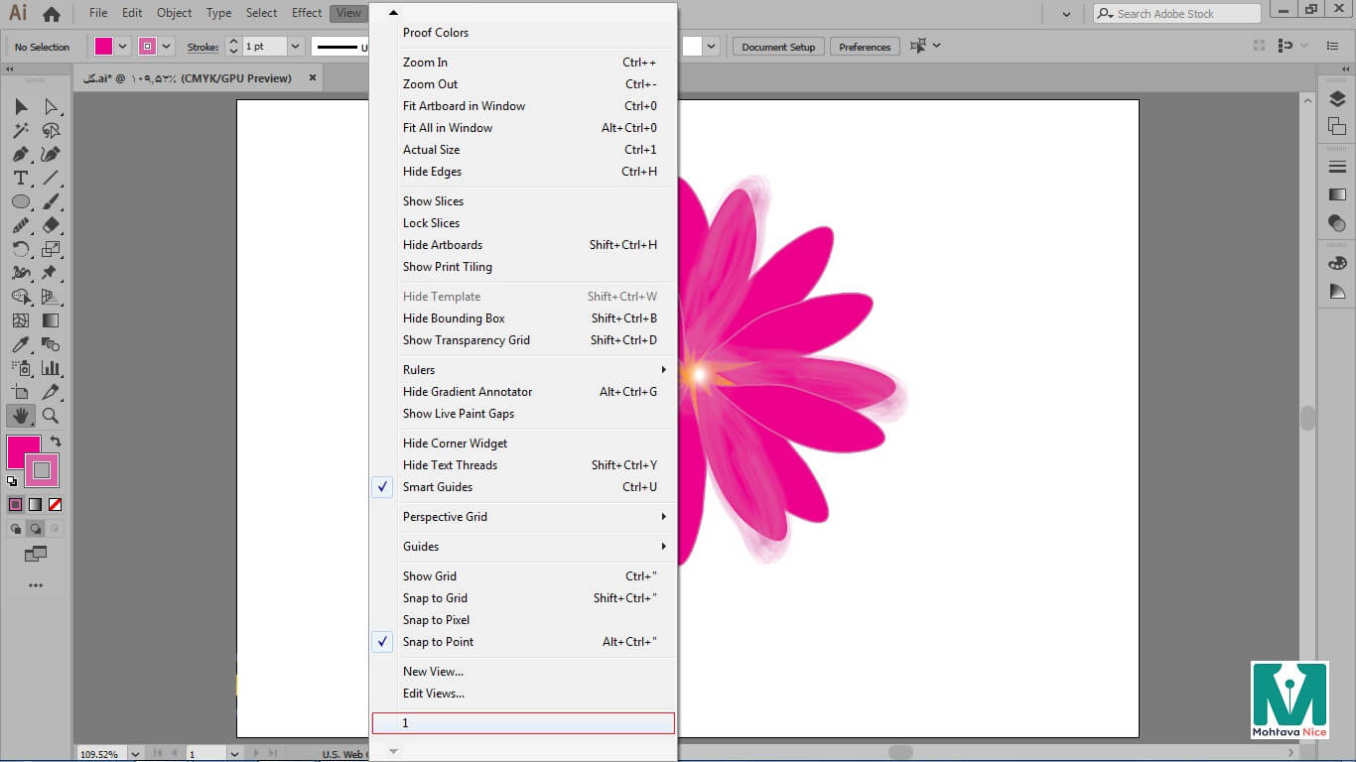Activate the Hand tool

pos(20,417)
